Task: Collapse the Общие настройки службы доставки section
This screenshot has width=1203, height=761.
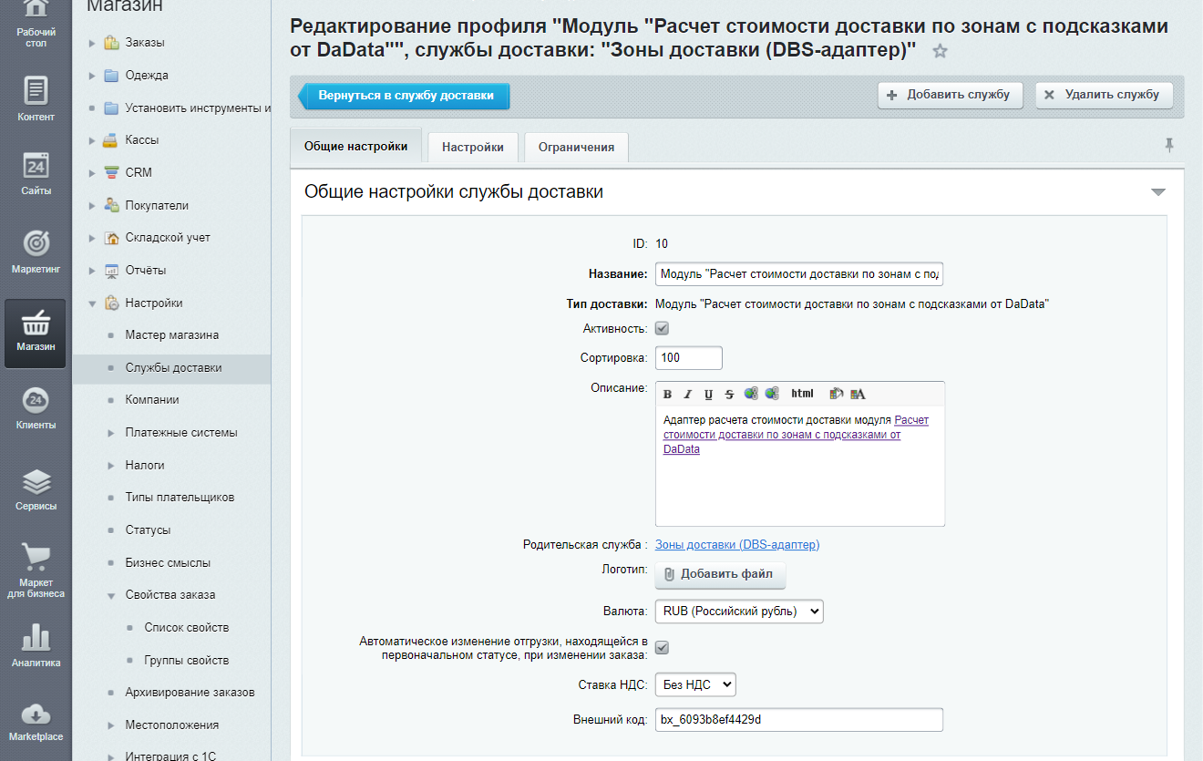Action: [x=1158, y=192]
